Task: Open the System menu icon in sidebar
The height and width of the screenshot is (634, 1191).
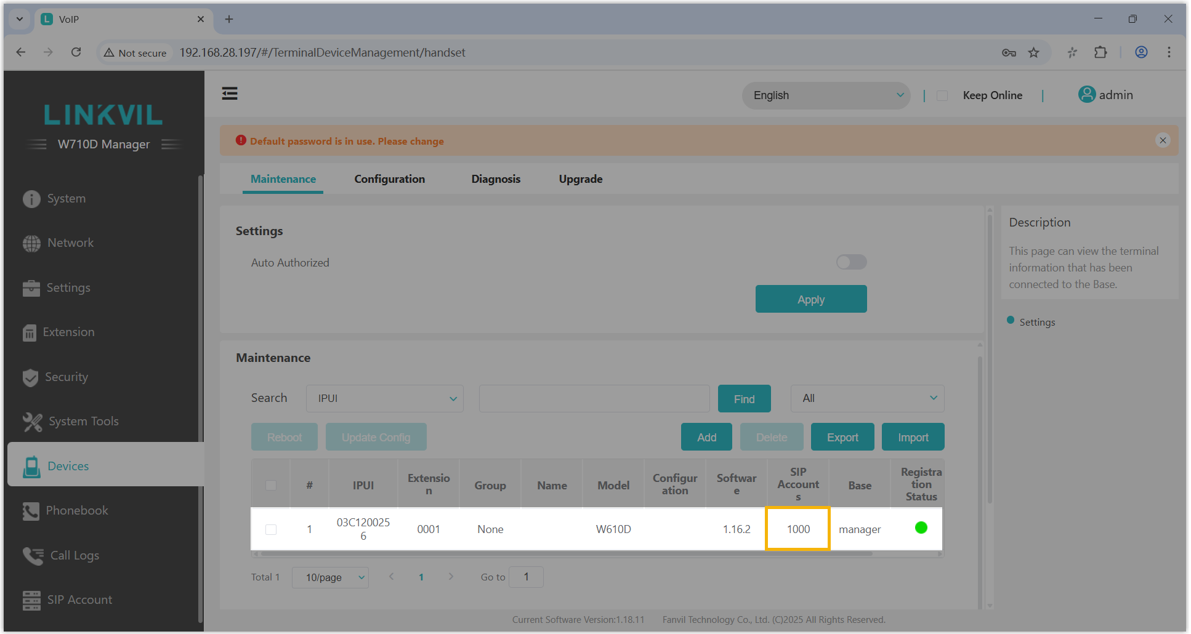Action: [x=31, y=199]
